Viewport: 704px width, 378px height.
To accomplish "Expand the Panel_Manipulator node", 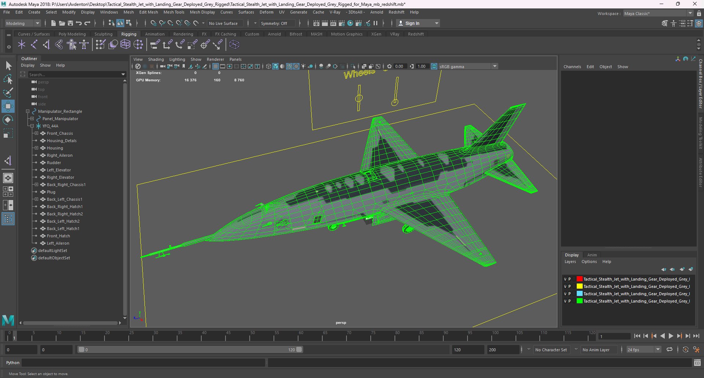I will pos(32,119).
